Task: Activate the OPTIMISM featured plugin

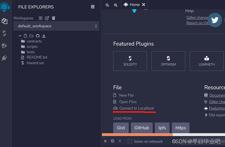Action: 168,61
